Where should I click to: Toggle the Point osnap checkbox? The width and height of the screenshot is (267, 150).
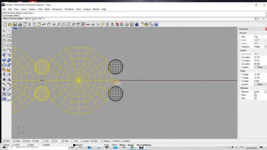click(24, 141)
